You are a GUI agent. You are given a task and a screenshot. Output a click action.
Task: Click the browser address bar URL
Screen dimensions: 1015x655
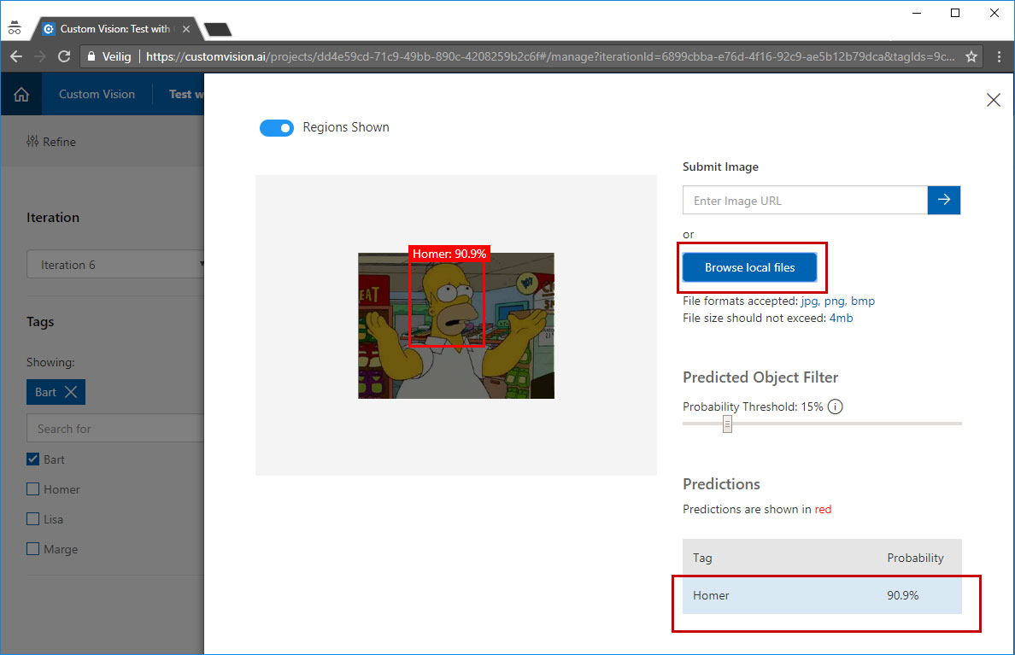[550, 57]
